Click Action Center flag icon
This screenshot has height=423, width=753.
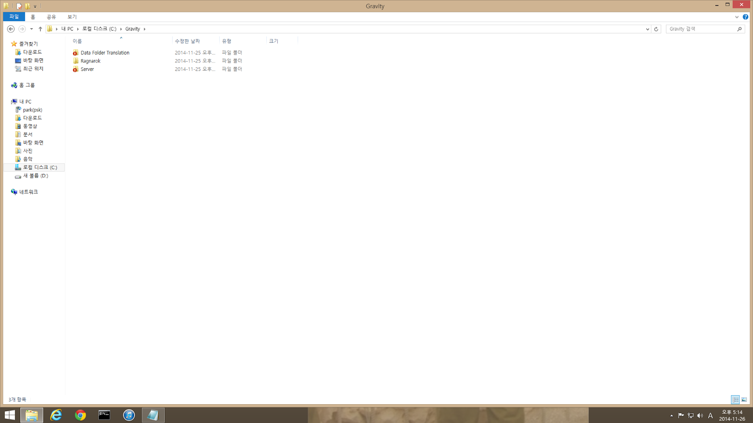[x=681, y=415]
